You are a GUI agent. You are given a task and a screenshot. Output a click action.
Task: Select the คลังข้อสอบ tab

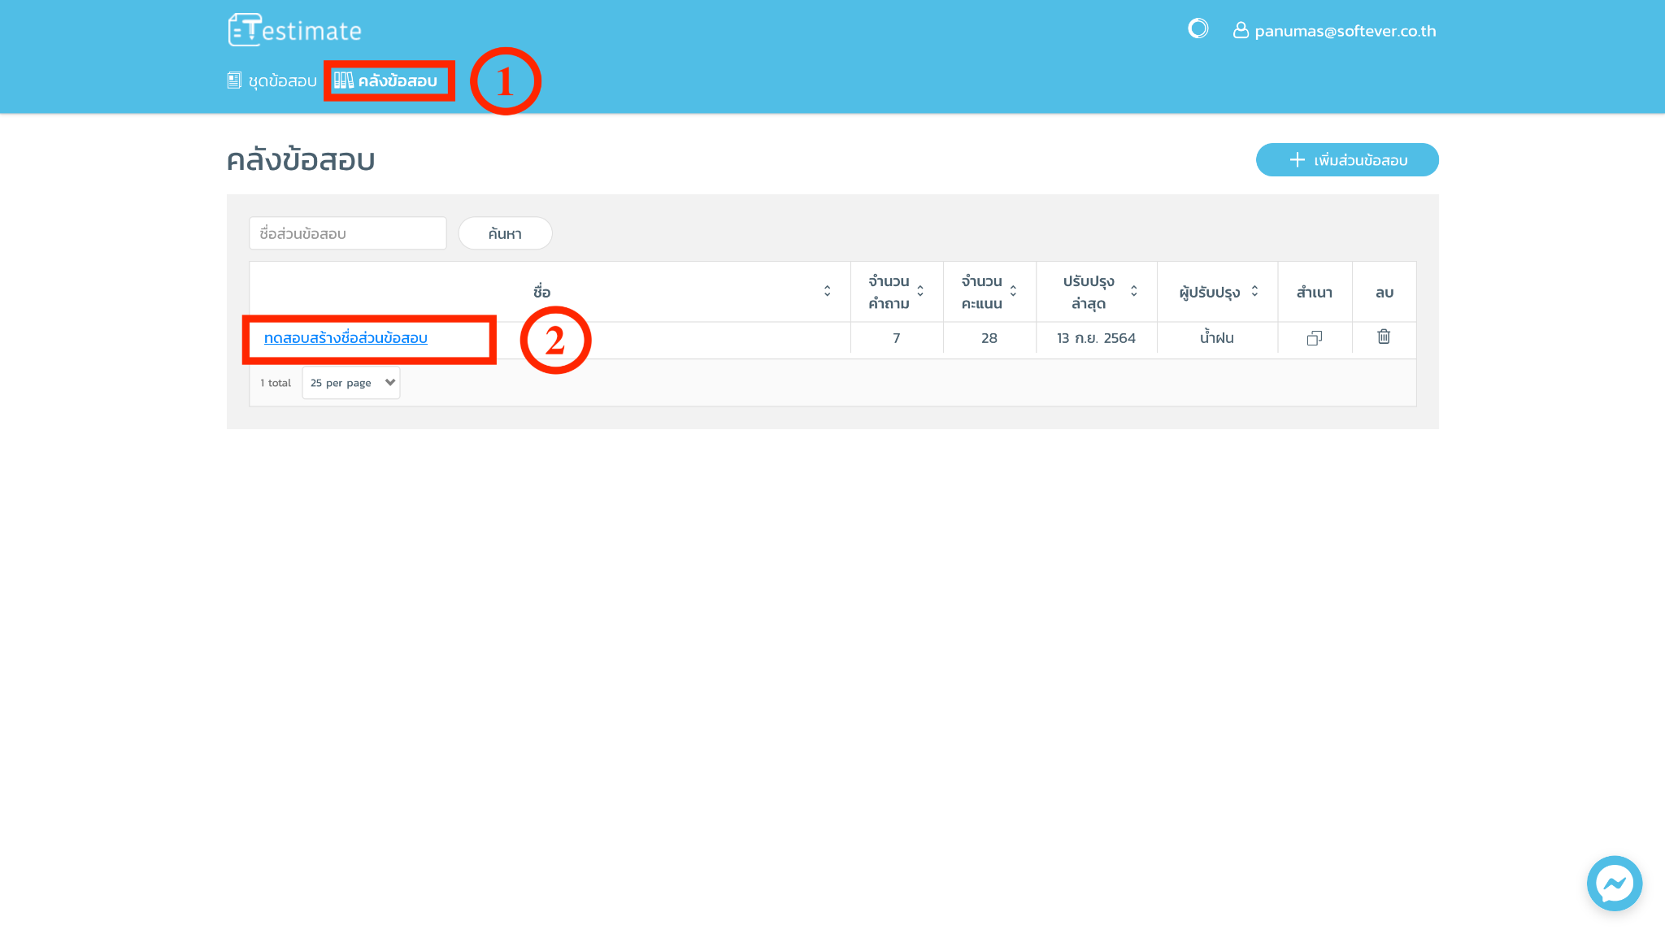coord(397,80)
